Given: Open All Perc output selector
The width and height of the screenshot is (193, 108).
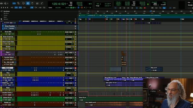Looking at the screenshot, I should tap(69, 73).
